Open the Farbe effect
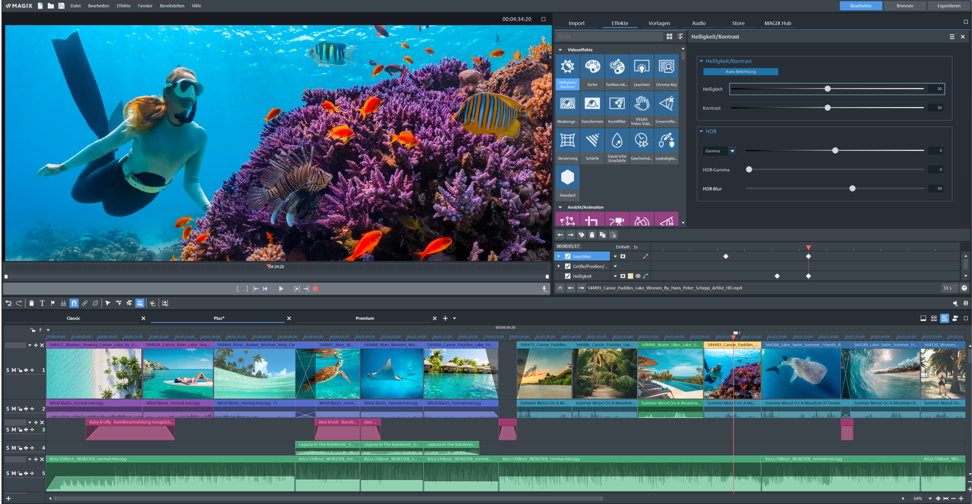 point(592,71)
